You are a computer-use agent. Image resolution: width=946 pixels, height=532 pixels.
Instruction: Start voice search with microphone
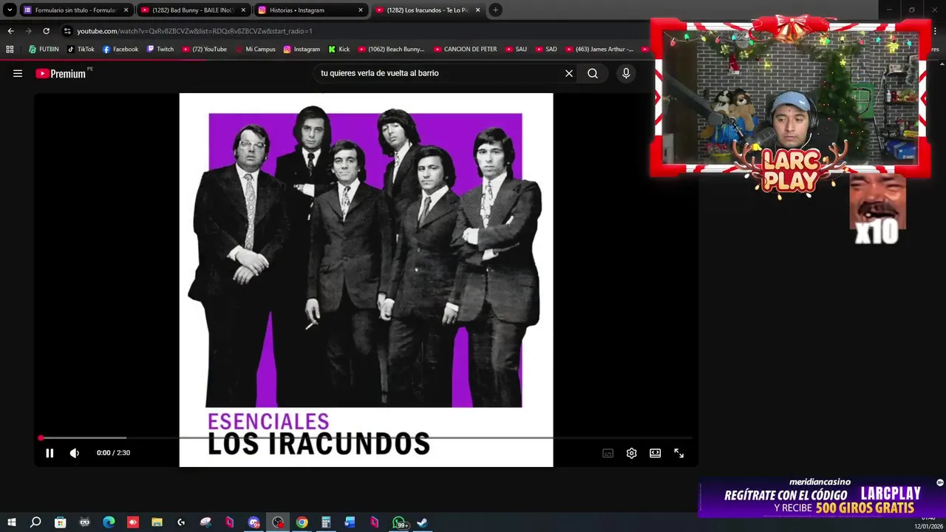coord(626,73)
